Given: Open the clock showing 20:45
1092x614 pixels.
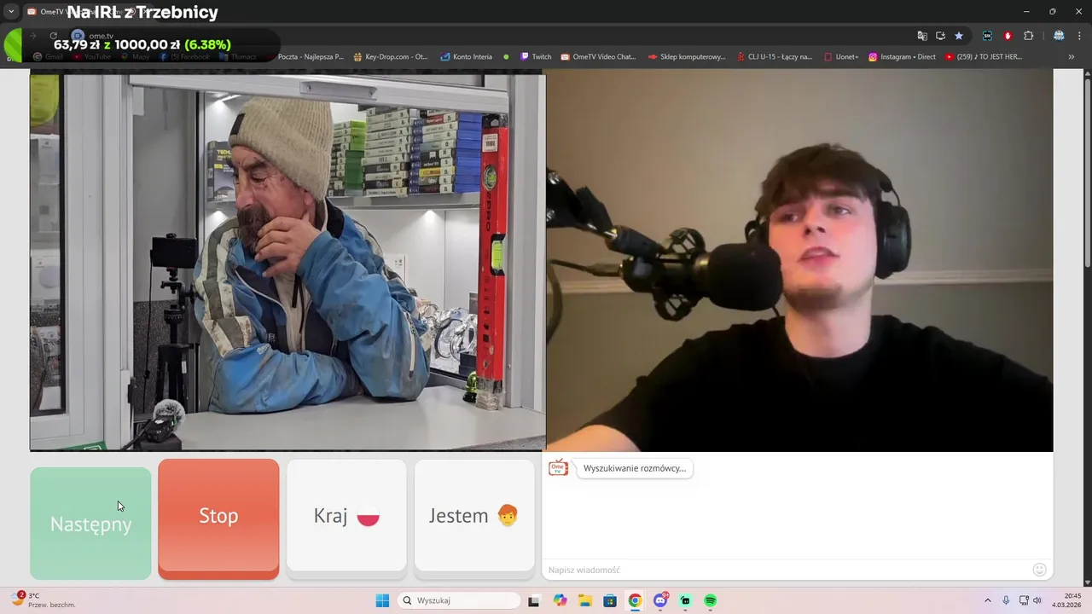Looking at the screenshot, I should (1067, 600).
